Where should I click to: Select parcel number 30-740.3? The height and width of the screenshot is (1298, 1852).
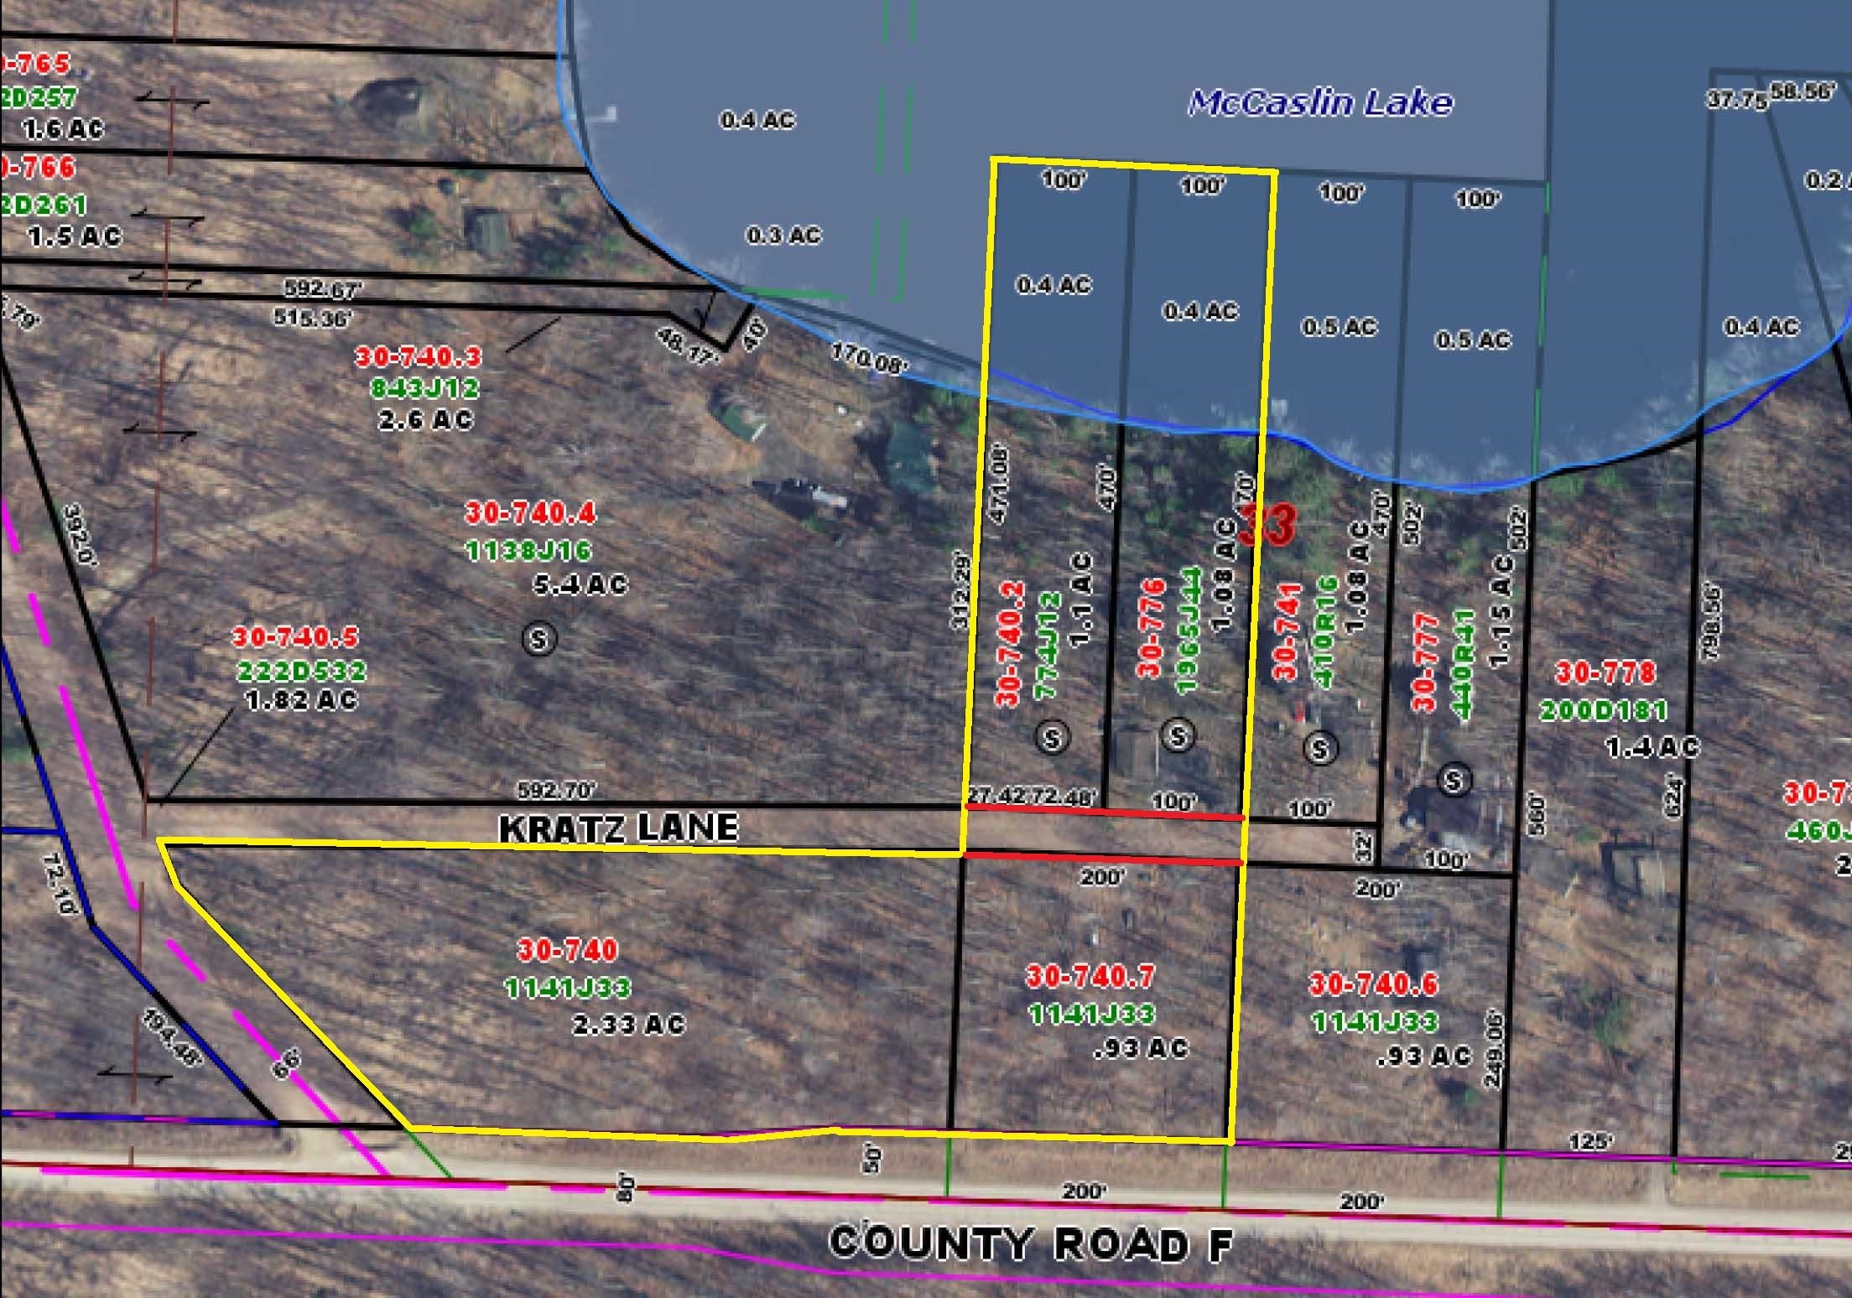click(x=419, y=357)
